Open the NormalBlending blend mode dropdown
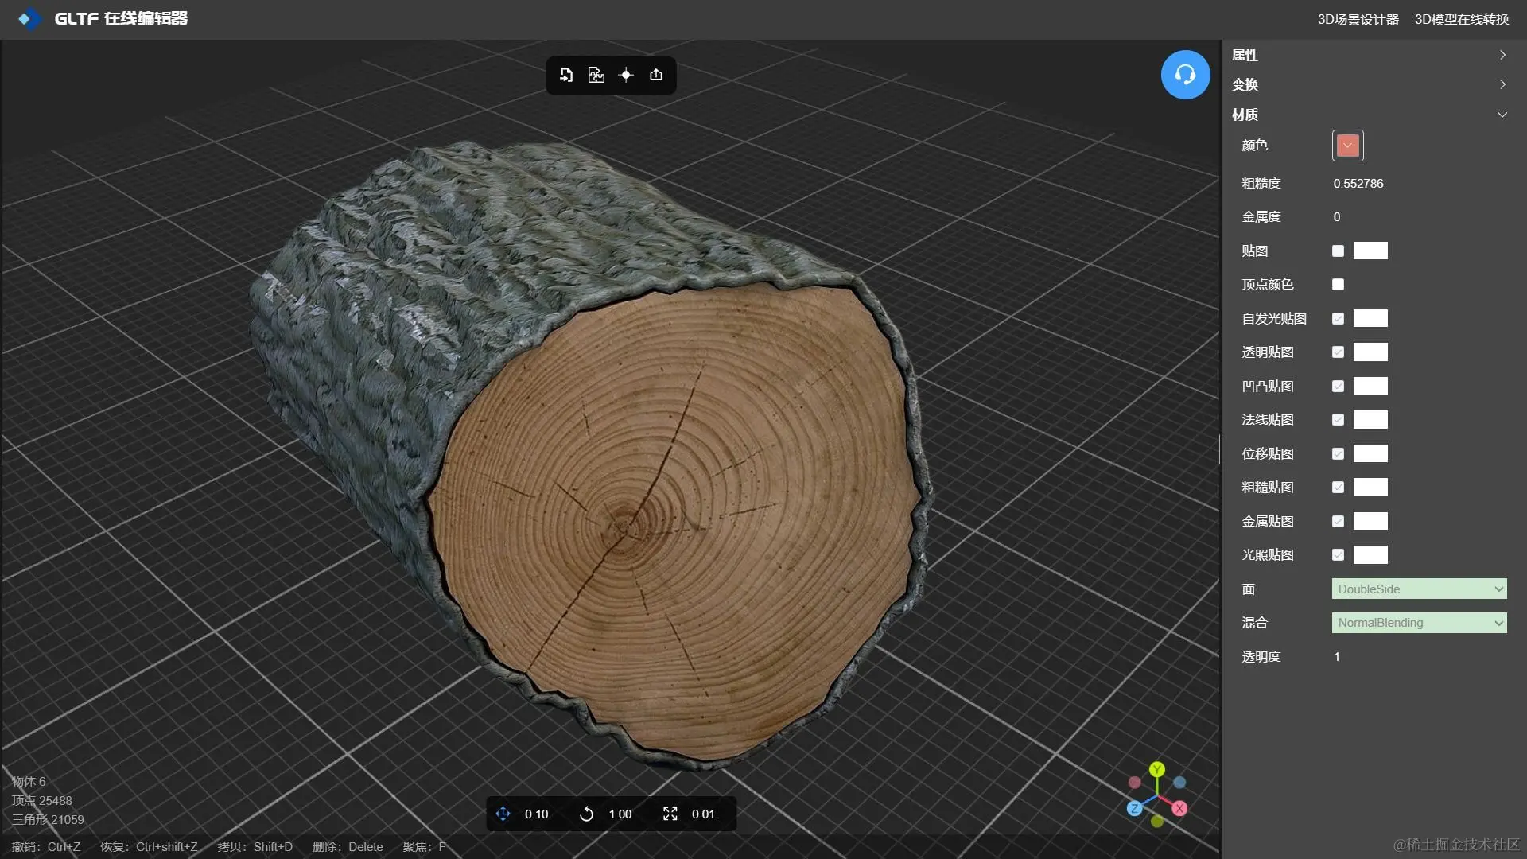The image size is (1527, 859). 1419,623
